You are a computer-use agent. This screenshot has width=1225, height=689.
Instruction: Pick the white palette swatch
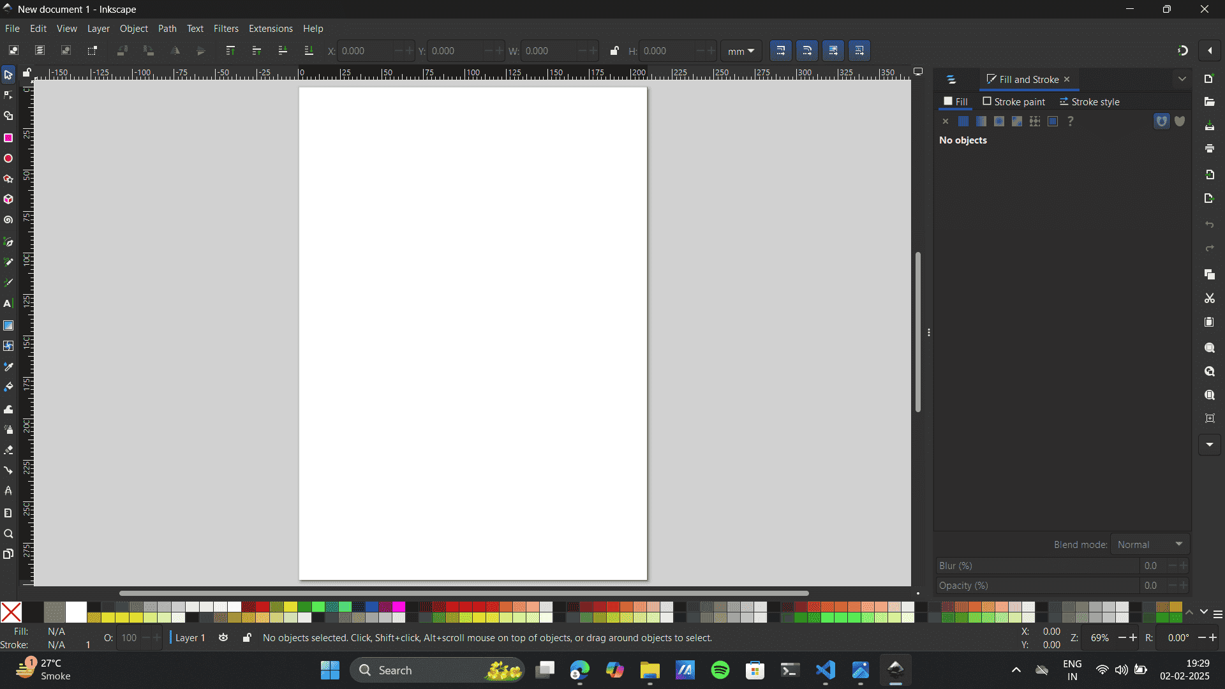pyautogui.click(x=76, y=612)
